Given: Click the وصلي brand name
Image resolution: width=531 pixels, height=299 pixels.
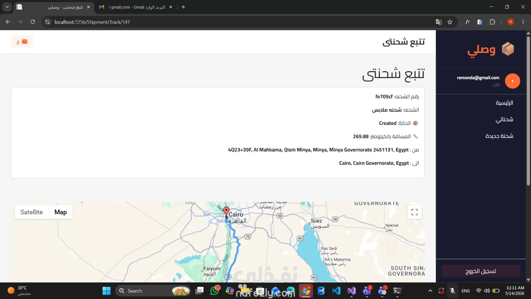Looking at the screenshot, I should (x=481, y=50).
